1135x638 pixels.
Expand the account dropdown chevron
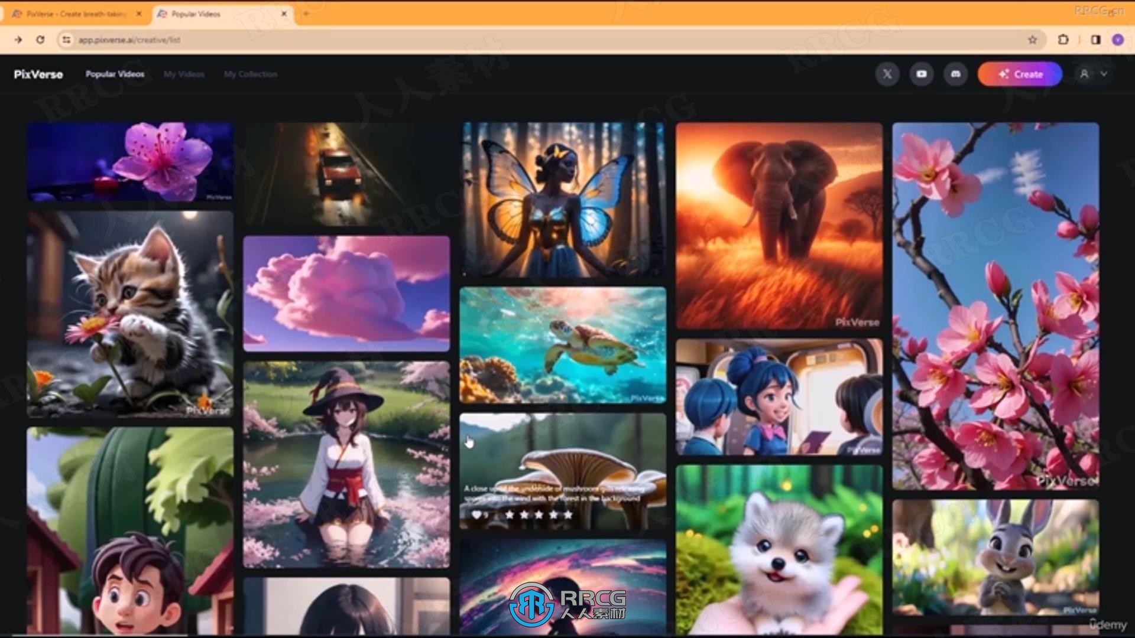pyautogui.click(x=1104, y=74)
